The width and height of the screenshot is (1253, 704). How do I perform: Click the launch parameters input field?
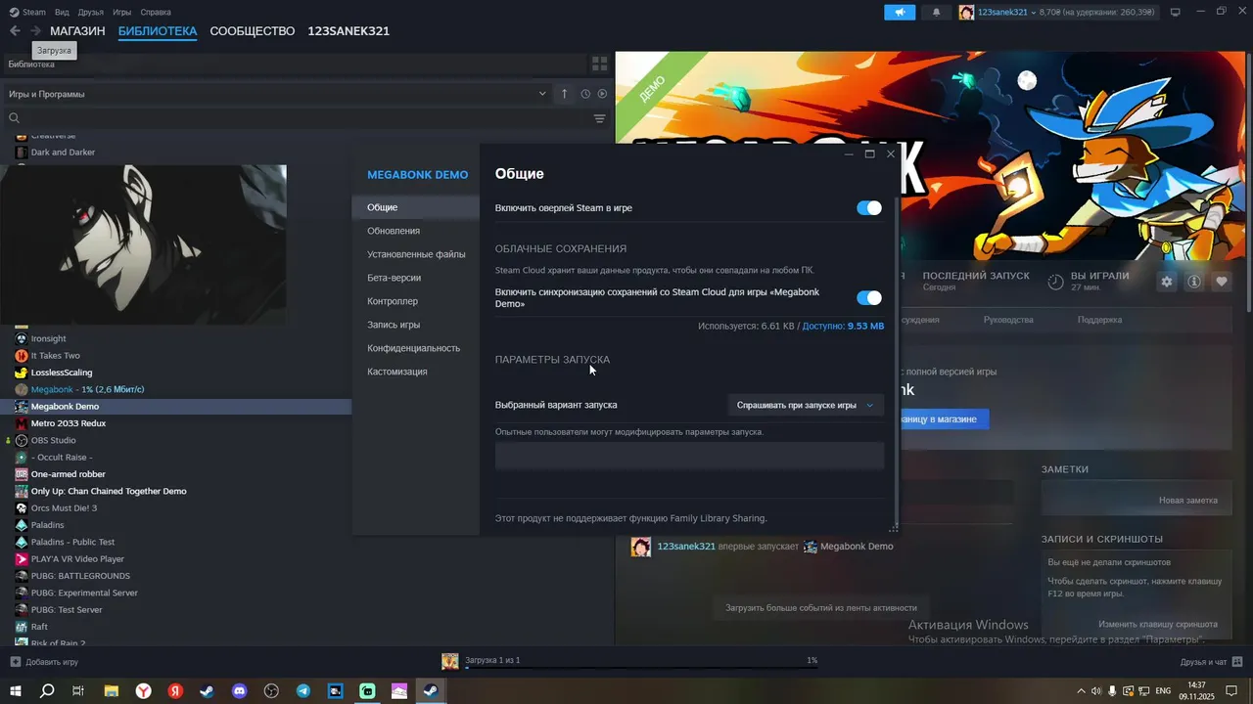[x=689, y=456]
